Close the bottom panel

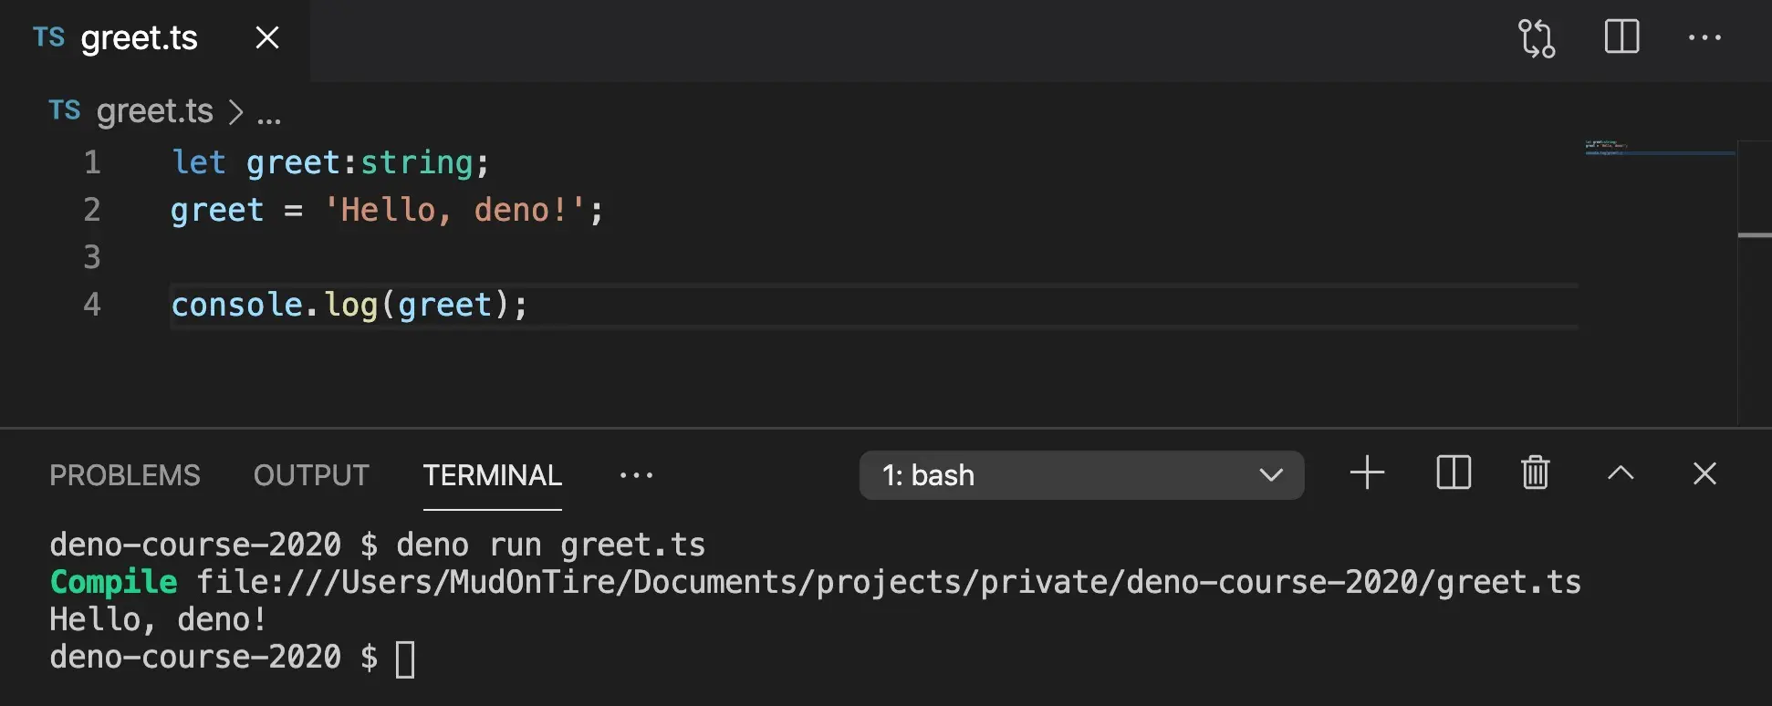pyautogui.click(x=1704, y=473)
